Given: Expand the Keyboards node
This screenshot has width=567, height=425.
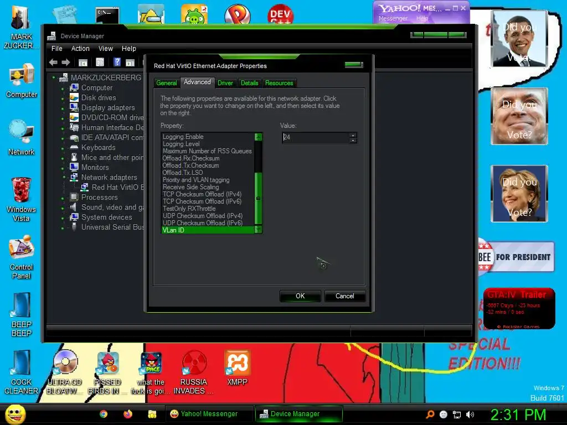Looking at the screenshot, I should click(63, 148).
